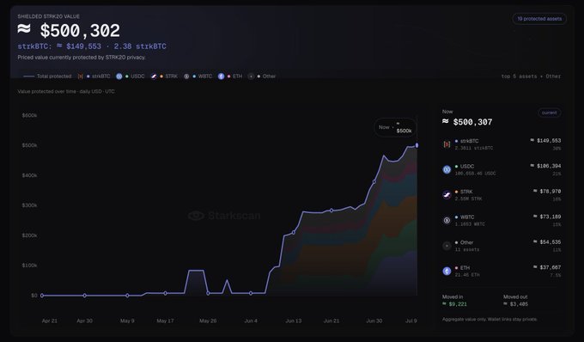This screenshot has width=584, height=342.
Task: Click the Other assets icon in the legend
Action: [251, 76]
